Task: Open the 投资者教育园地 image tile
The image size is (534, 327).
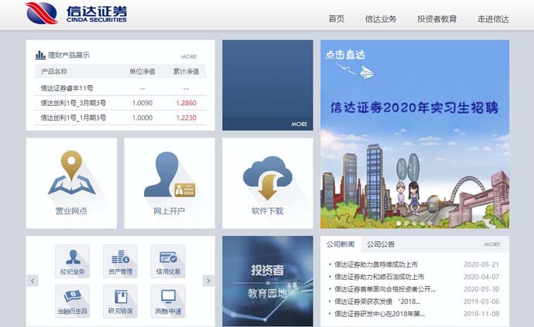Action: pos(268,281)
